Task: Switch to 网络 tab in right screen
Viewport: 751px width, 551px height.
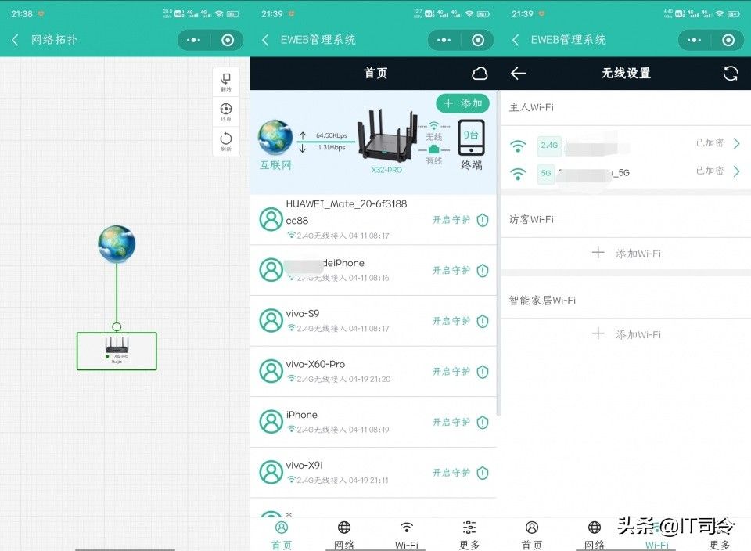Action: 595,535
